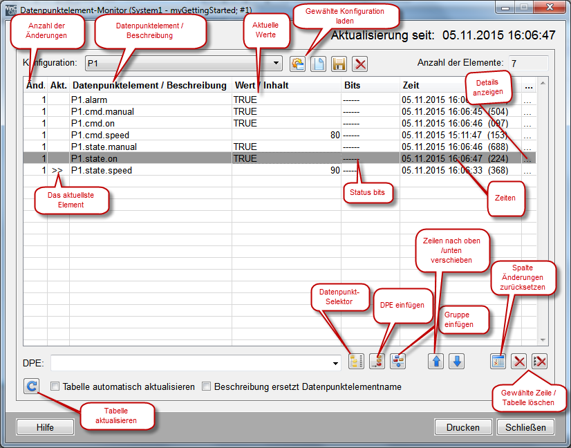
Task: Click inside the DPE input field
Action: coord(191,363)
